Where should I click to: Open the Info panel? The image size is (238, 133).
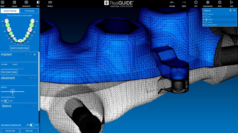pos(196,3)
